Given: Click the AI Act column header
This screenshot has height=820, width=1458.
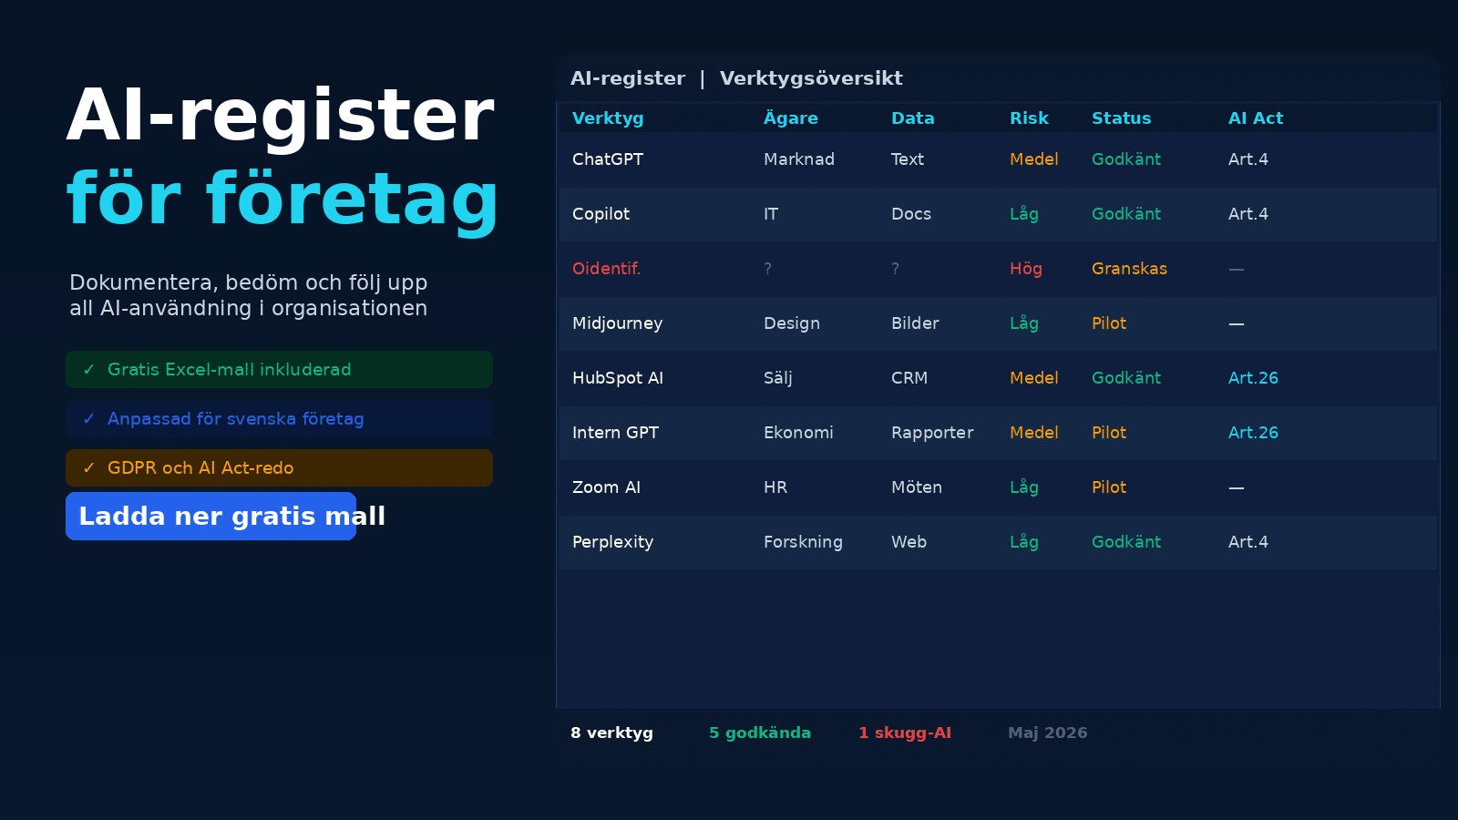Looking at the screenshot, I should pyautogui.click(x=1256, y=118).
